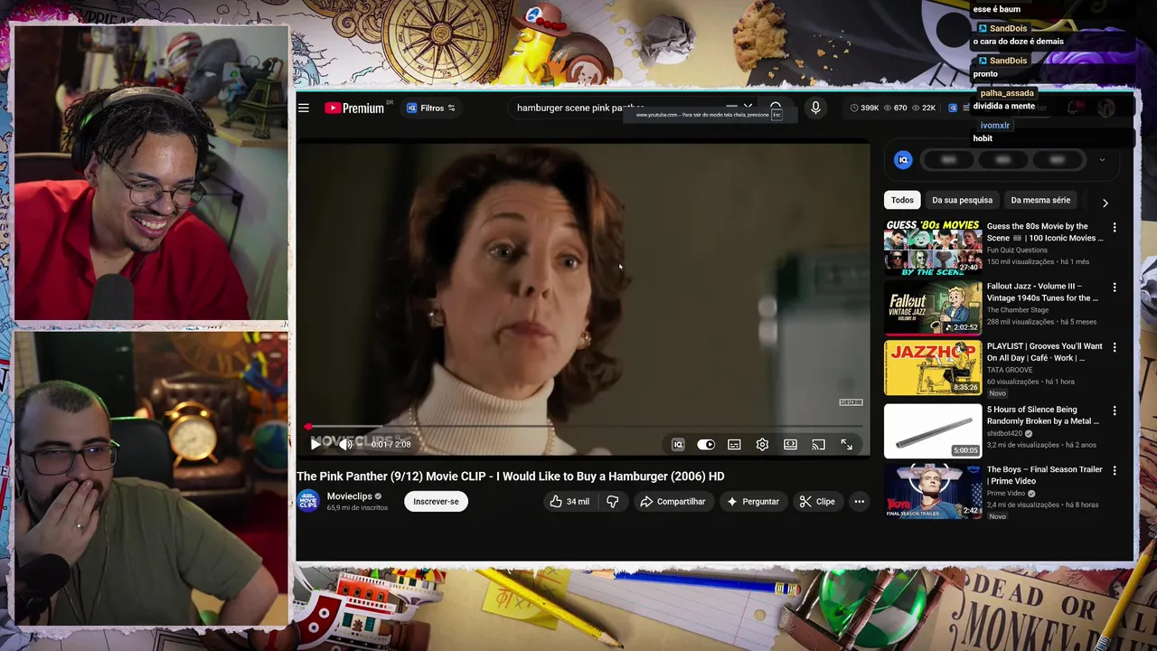Open options for The Boys trailer
Screen dimensions: 1157x651
pyautogui.click(x=1114, y=470)
